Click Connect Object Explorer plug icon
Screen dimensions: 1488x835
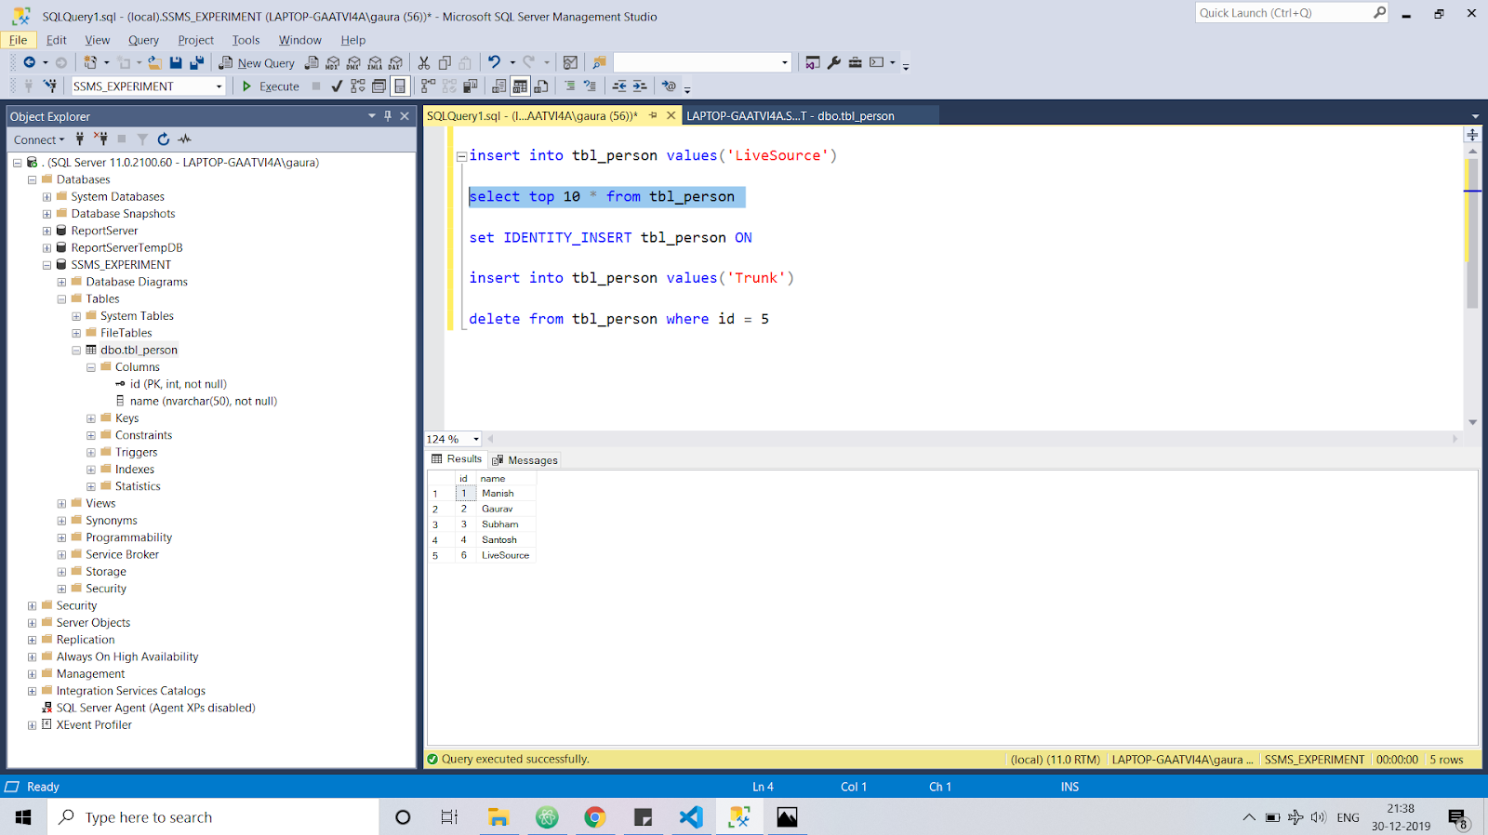(x=80, y=139)
